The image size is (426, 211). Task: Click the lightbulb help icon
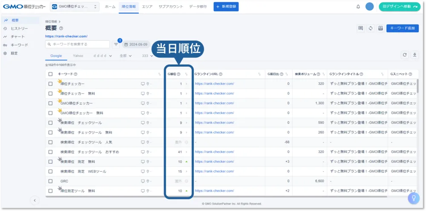[414, 198]
